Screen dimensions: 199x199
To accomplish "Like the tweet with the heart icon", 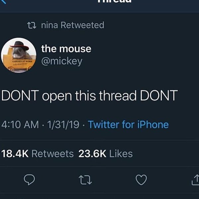I will click(142, 180).
